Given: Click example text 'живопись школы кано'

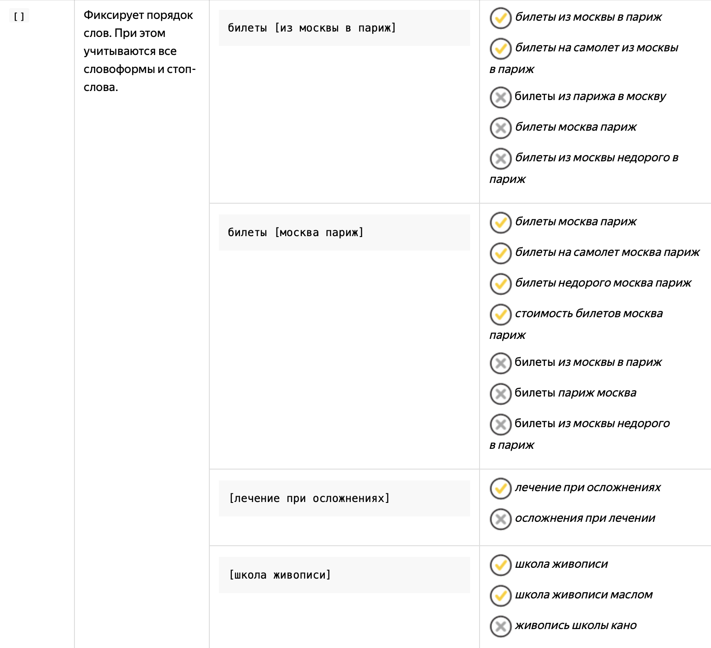Looking at the screenshot, I should [x=576, y=625].
